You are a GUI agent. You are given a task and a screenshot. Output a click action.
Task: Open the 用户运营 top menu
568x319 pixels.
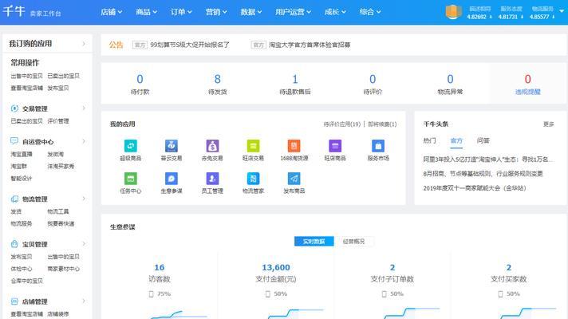(x=293, y=12)
